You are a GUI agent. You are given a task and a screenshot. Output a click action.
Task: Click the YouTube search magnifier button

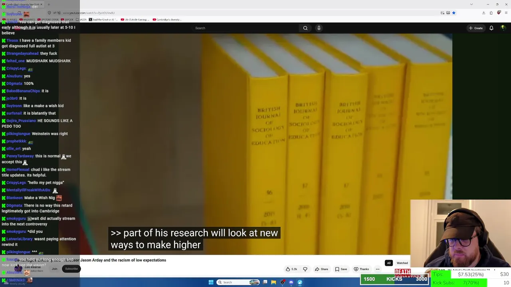pos(305,28)
